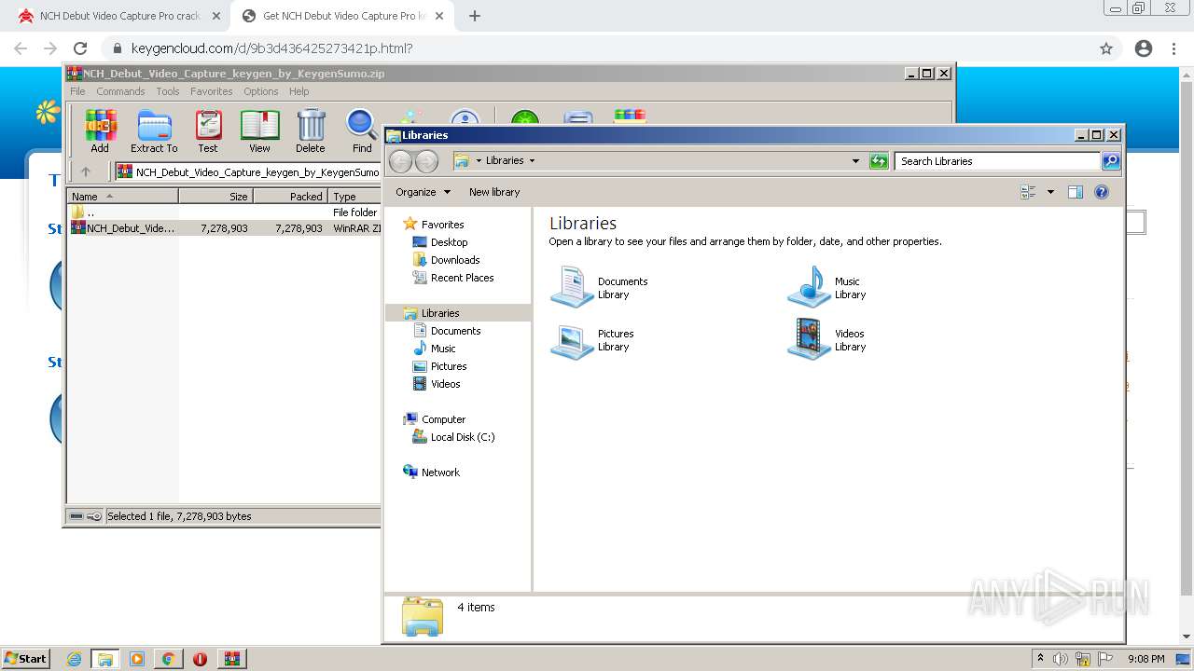Open a new Chrome tab with plus

(x=474, y=16)
